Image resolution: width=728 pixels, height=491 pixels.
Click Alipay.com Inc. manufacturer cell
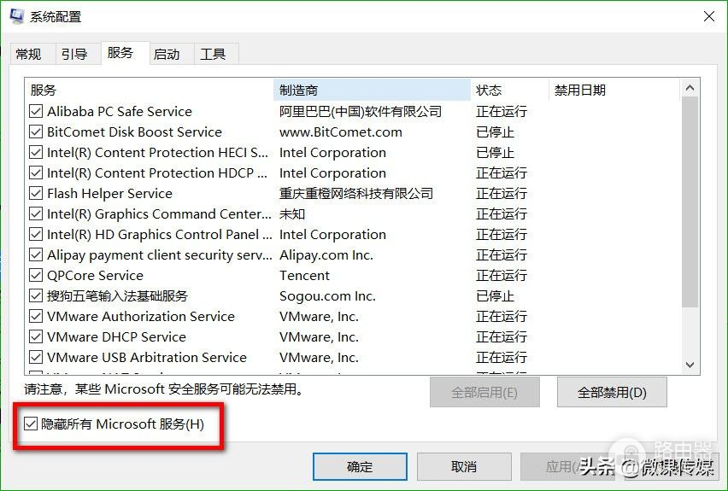coord(326,254)
